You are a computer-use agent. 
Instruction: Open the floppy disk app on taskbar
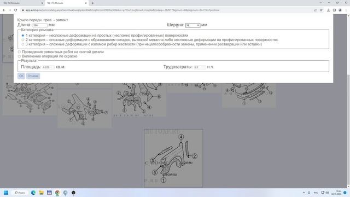(49, 193)
